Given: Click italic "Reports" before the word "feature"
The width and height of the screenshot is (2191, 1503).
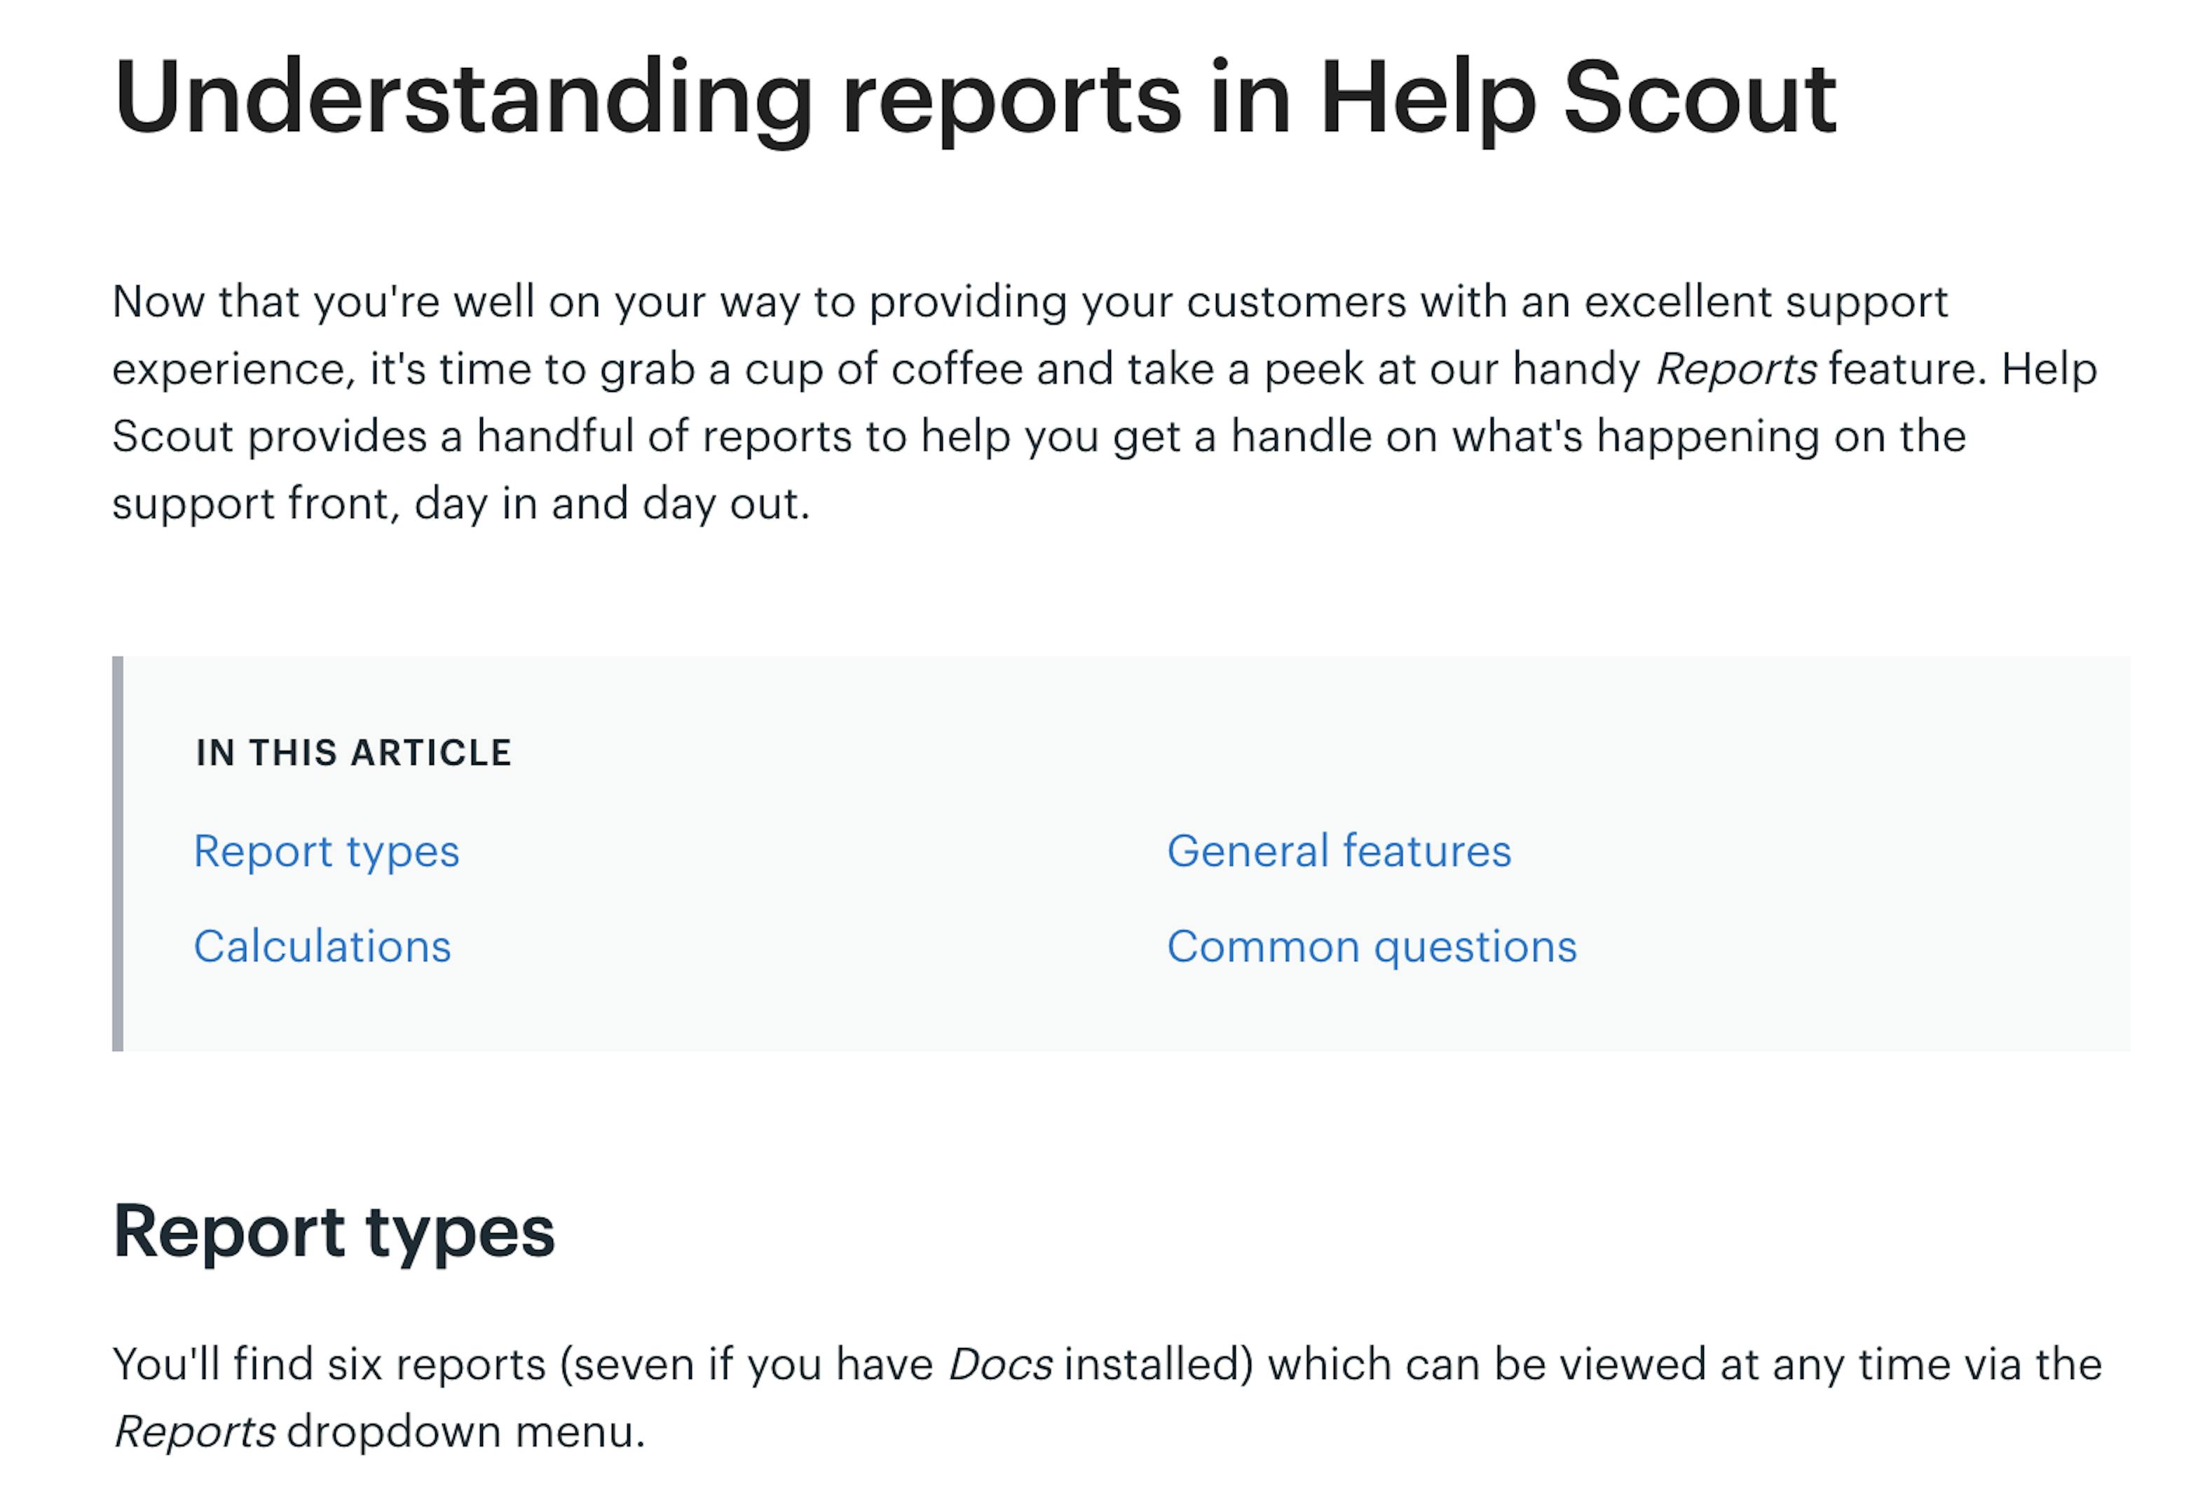Looking at the screenshot, I should pyautogui.click(x=1735, y=369).
